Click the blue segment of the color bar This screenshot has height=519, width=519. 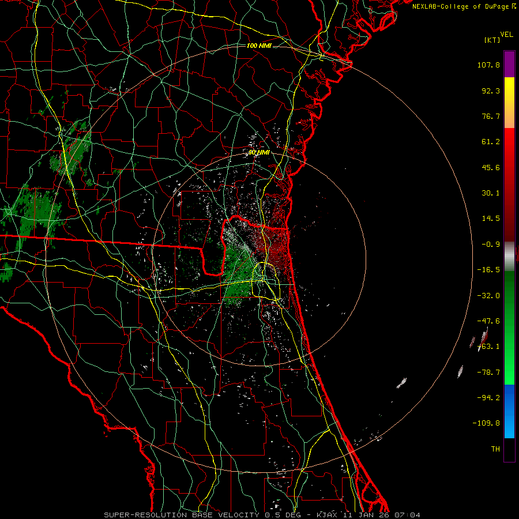(x=509, y=411)
